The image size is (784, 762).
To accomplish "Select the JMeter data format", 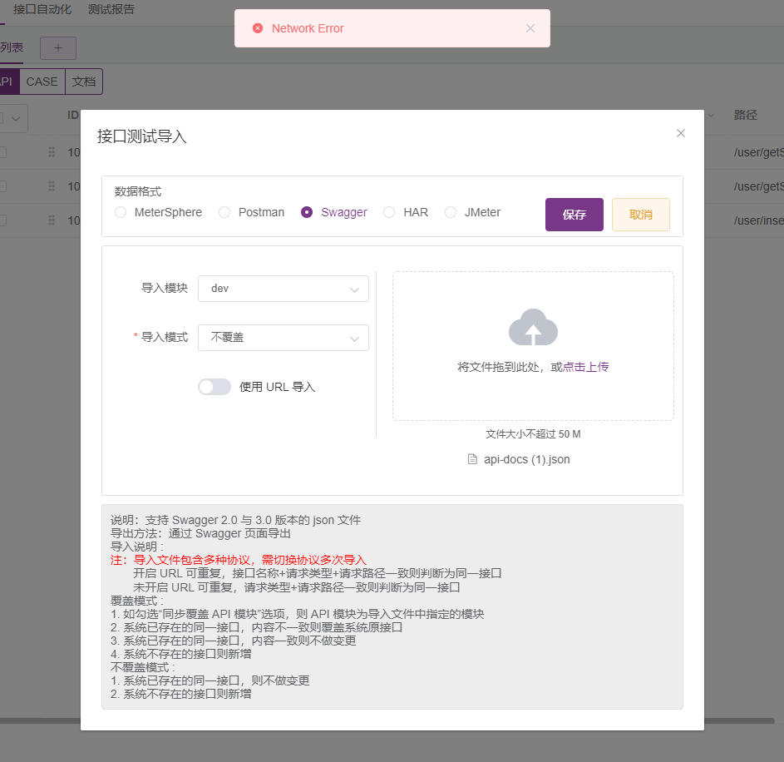I will coord(450,212).
